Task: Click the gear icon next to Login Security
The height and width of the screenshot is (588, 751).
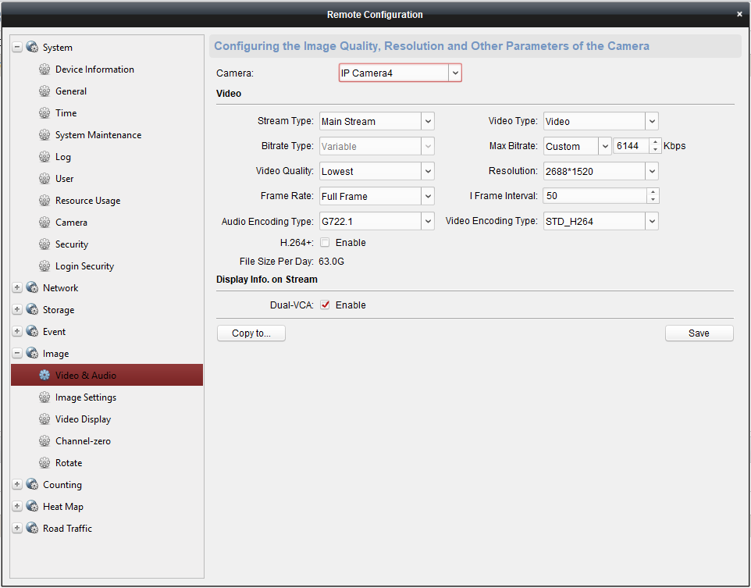Action: (44, 266)
